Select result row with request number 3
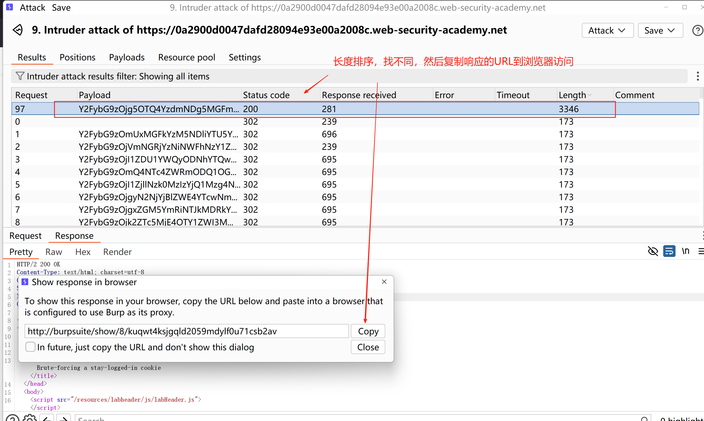 (x=17, y=159)
